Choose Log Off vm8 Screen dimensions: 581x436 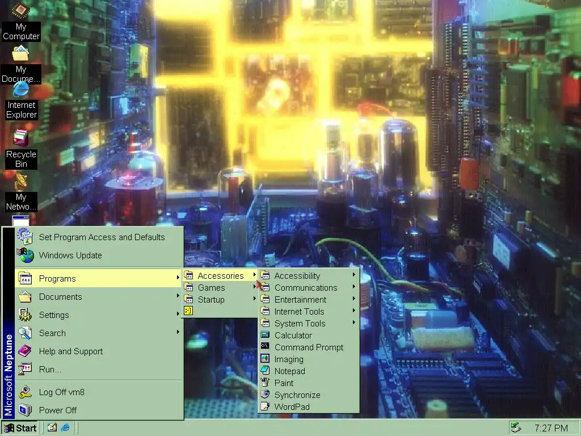(x=99, y=392)
